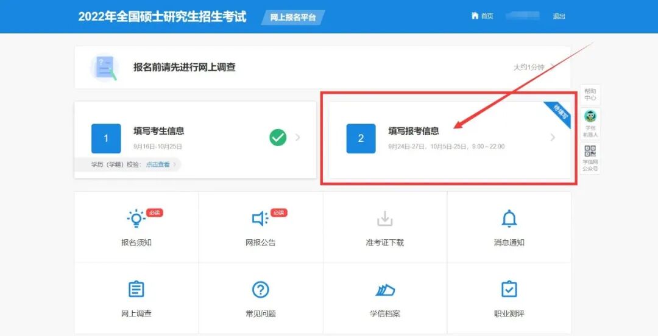Click the 报名须知 label
The width and height of the screenshot is (658, 336).
click(x=136, y=242)
